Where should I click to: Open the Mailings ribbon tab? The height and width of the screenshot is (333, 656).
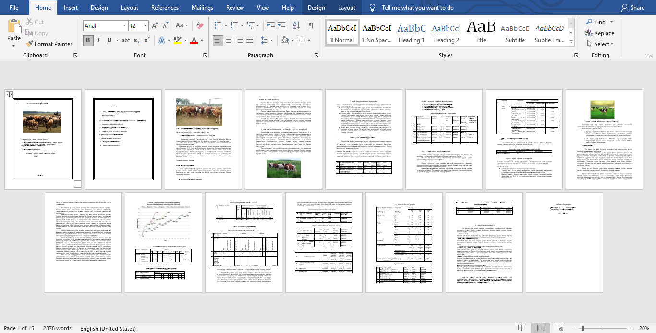(202, 8)
